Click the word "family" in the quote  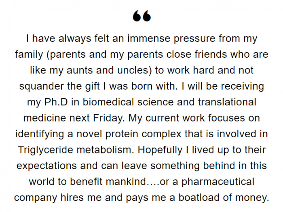pos(29,55)
